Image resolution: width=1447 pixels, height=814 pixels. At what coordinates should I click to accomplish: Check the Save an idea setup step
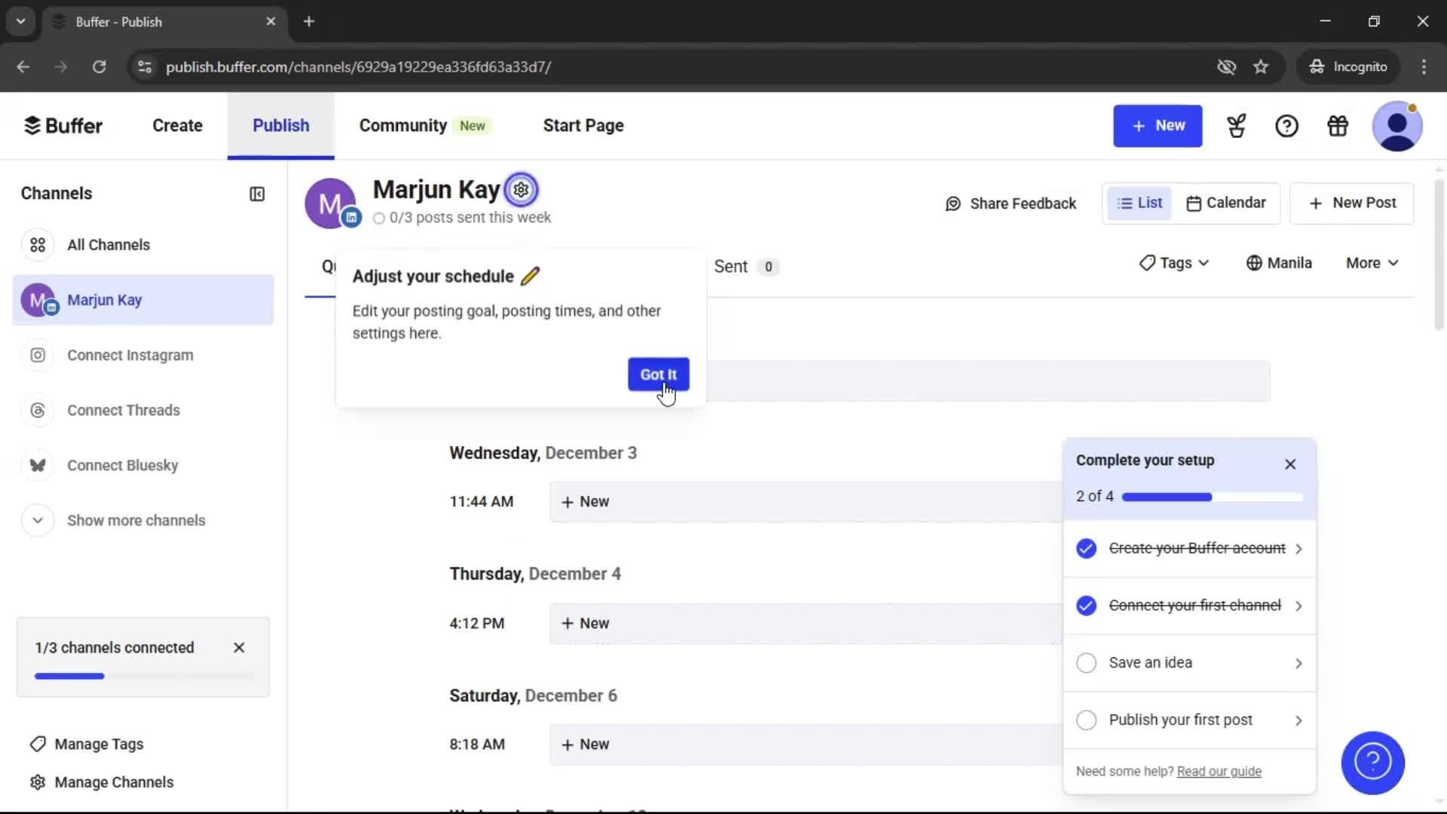tap(1086, 663)
